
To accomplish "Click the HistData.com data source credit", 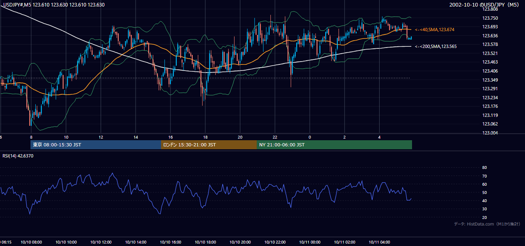I will pyautogui.click(x=487, y=224).
